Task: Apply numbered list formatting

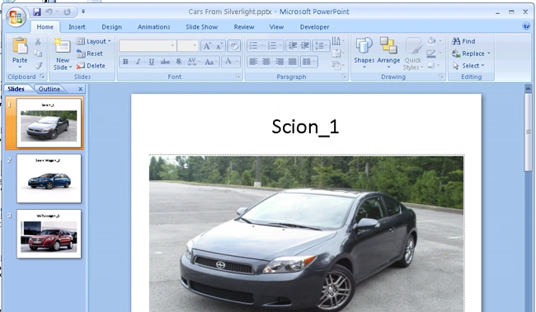Action: (275, 45)
